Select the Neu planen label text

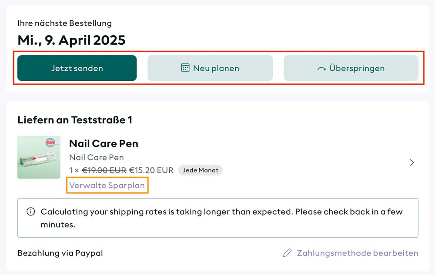pos(216,68)
